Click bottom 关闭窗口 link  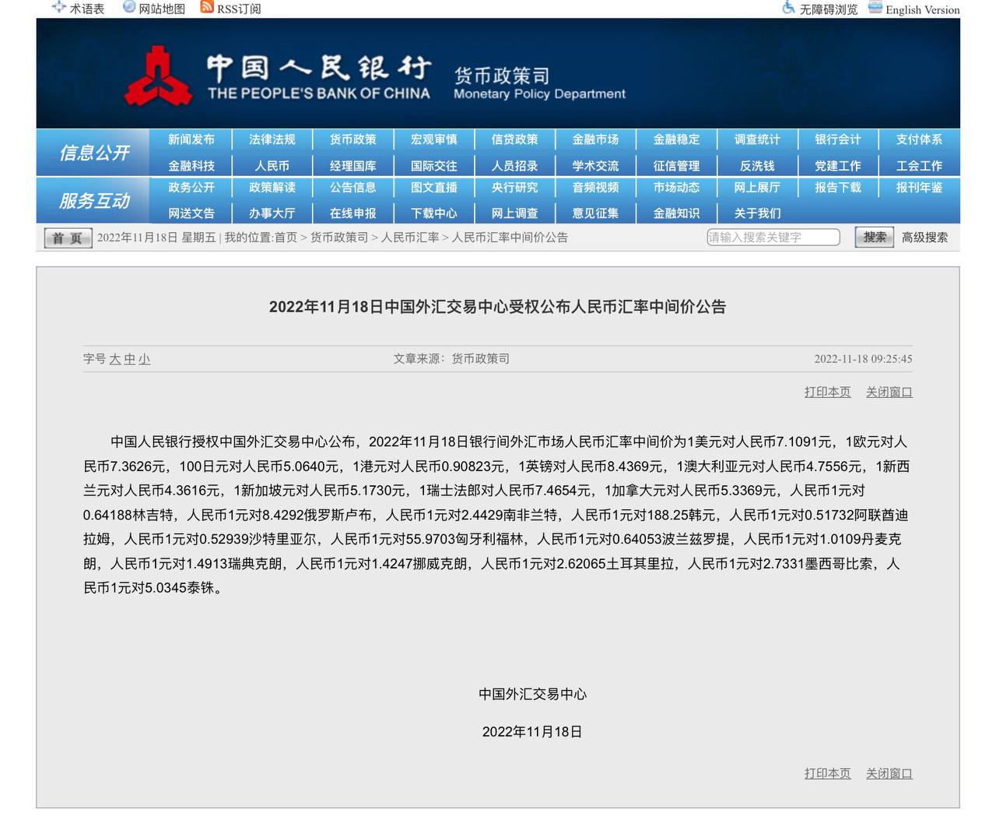point(889,773)
